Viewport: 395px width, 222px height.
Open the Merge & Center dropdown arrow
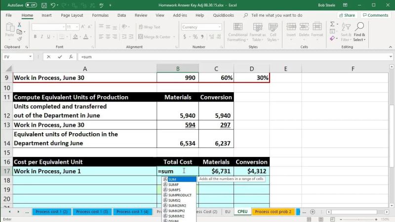click(x=174, y=37)
